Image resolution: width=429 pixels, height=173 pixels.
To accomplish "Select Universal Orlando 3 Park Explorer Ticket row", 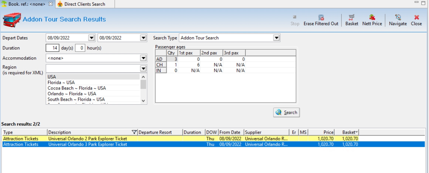I will 214,144.
